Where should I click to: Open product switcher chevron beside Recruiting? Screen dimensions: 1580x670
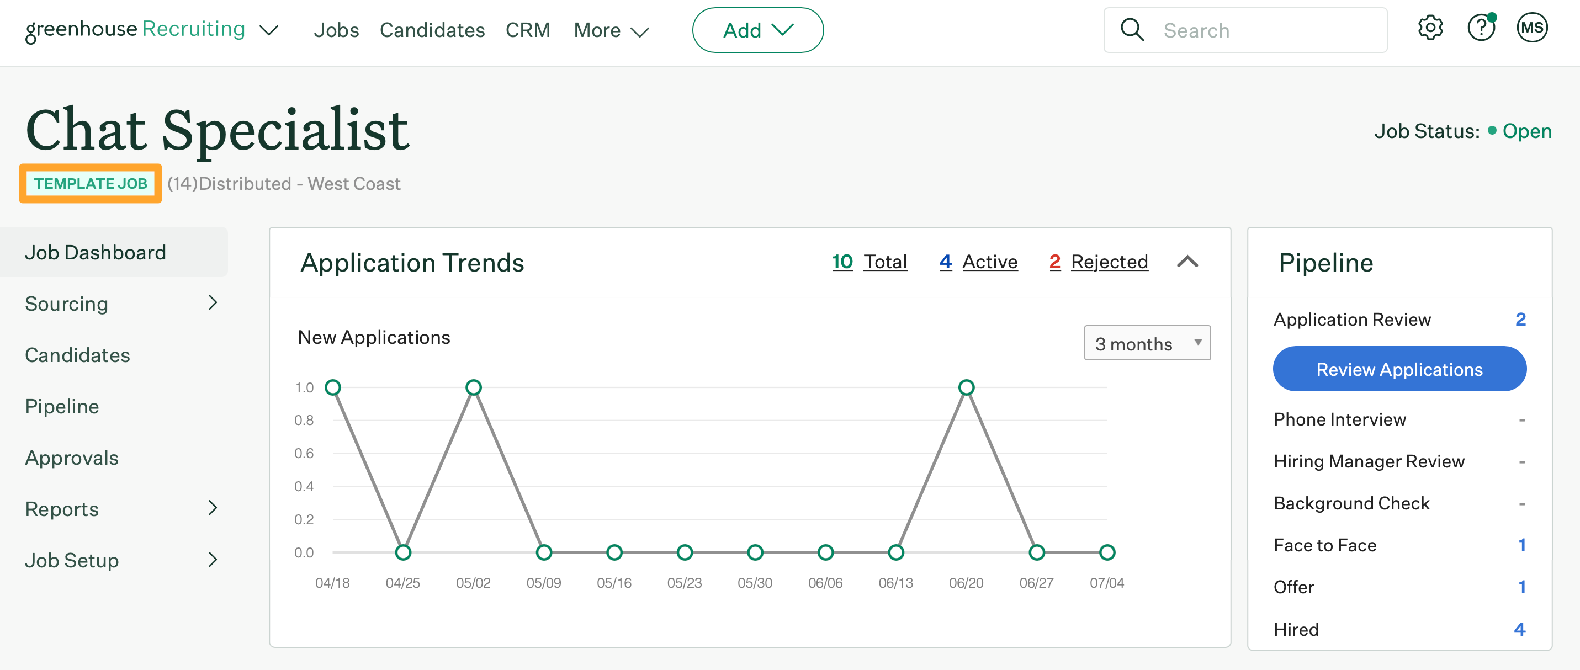269,30
